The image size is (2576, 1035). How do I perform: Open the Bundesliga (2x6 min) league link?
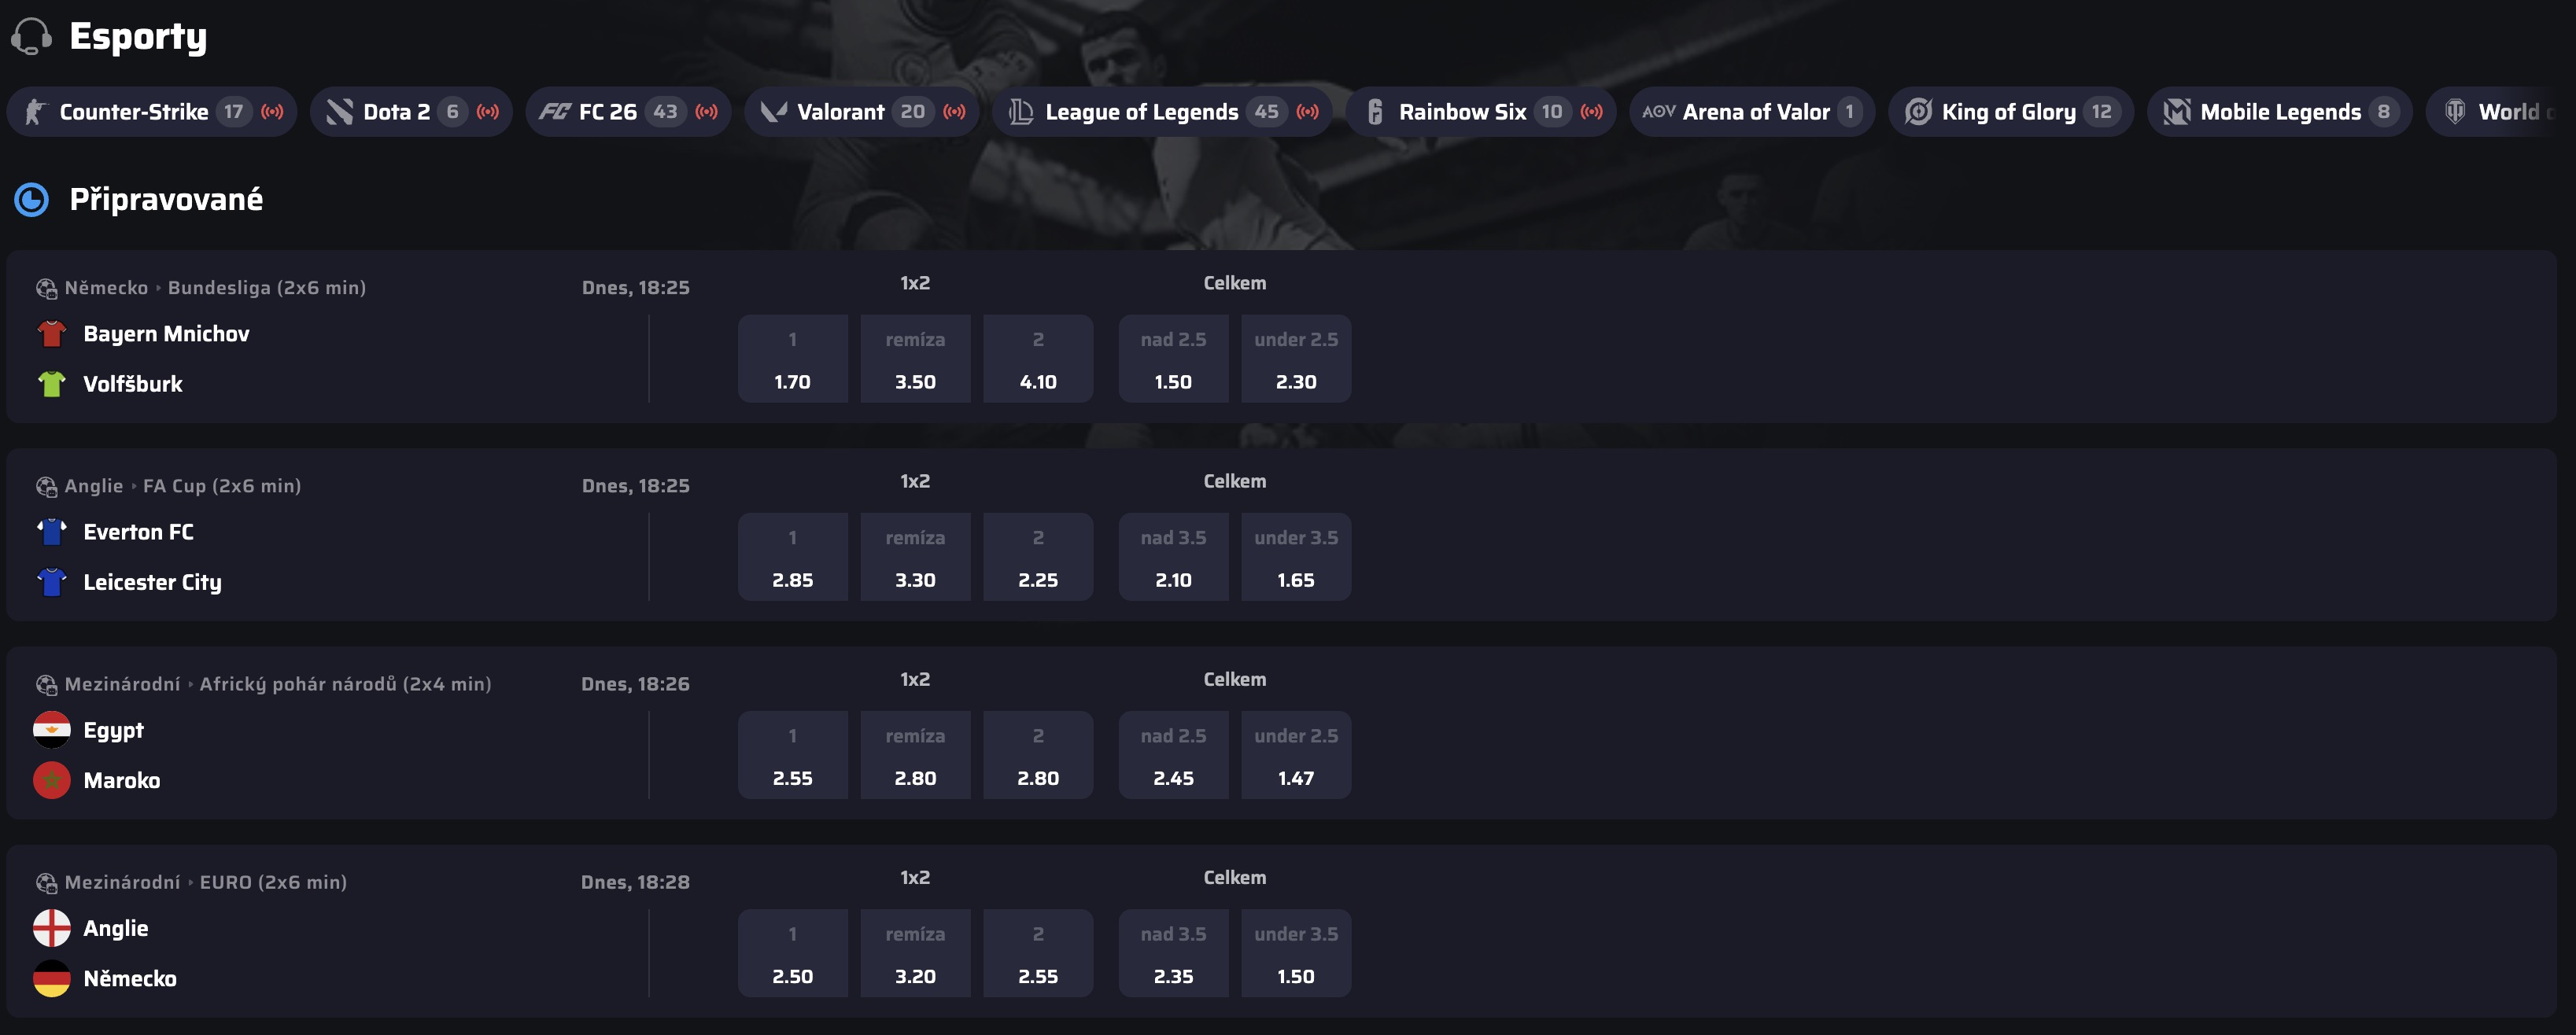pos(267,288)
